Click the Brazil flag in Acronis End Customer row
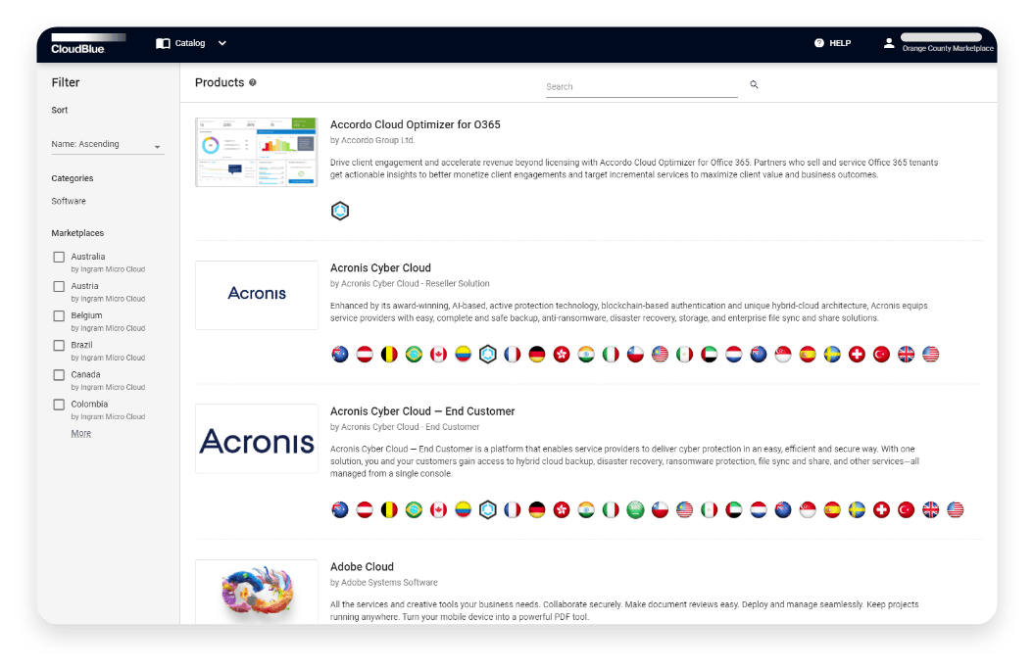The width and height of the screenshot is (1034, 671). [415, 509]
